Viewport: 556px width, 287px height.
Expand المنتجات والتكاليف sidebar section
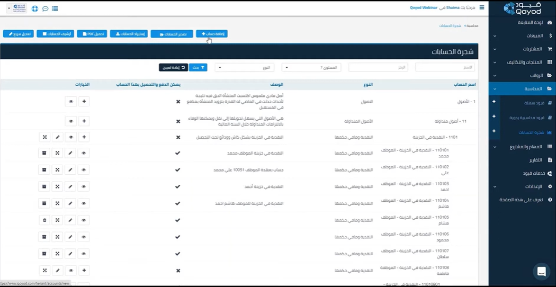[522, 62]
